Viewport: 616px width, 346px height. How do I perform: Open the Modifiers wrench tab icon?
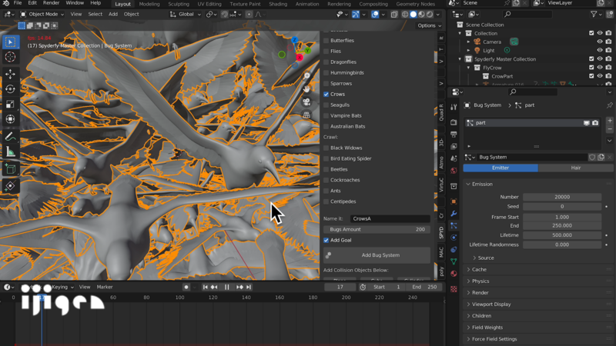(x=454, y=214)
